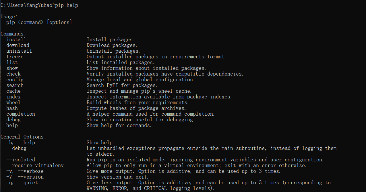
Task: Click the '-V, --version' option line
Action: click(25, 177)
